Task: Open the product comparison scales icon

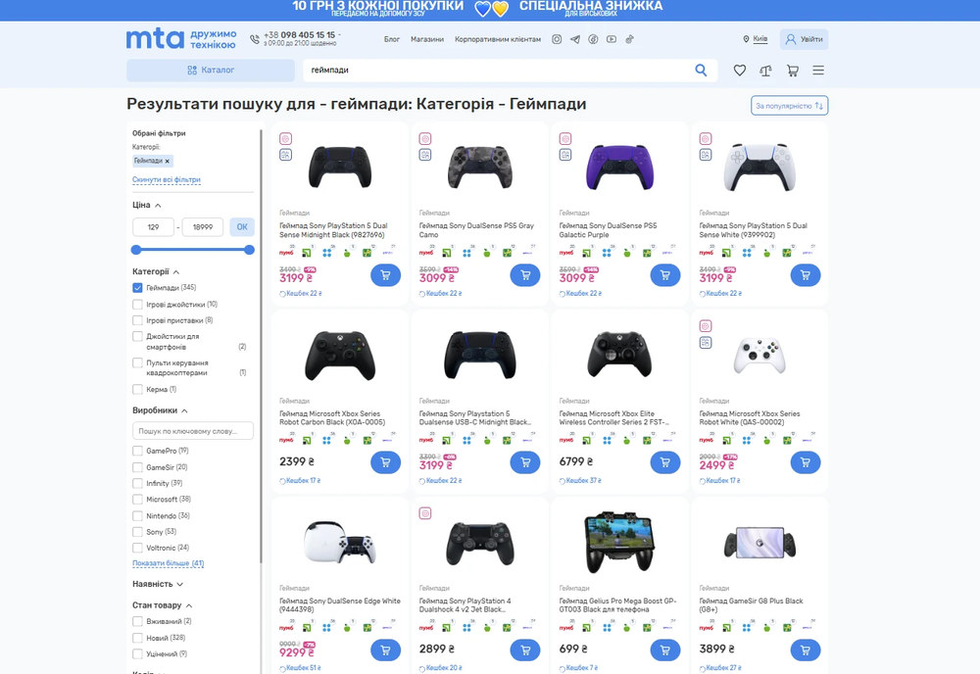Action: 765,71
